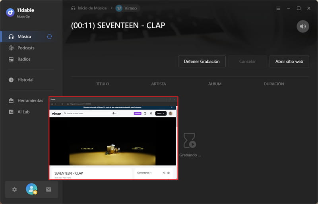The height and width of the screenshot is (204, 318).
Task: Select Música in the sidebar
Action: [24, 37]
